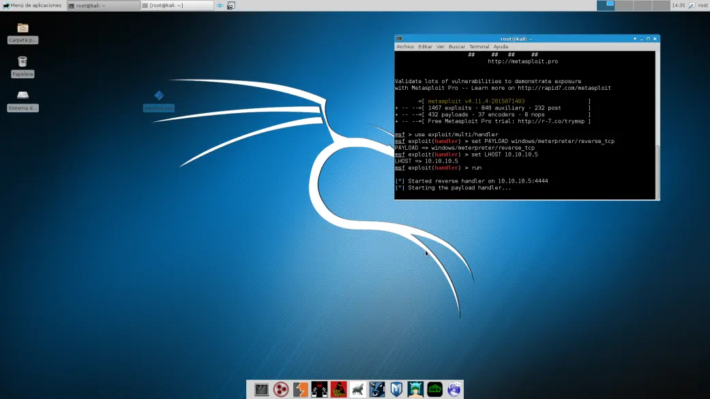Screen dimensions: 710x399
Task: Click the blue eye icon in top panel
Action: (x=220, y=5)
